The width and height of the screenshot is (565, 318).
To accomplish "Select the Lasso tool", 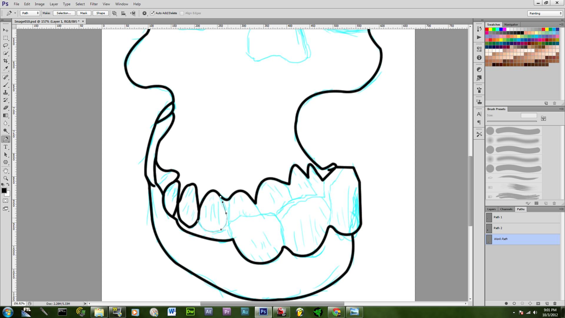I will pyautogui.click(x=6, y=46).
